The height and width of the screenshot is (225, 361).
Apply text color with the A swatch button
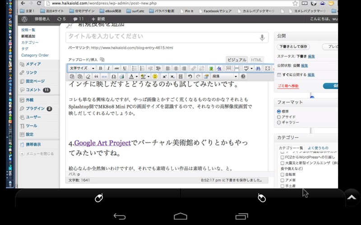tap(131, 76)
